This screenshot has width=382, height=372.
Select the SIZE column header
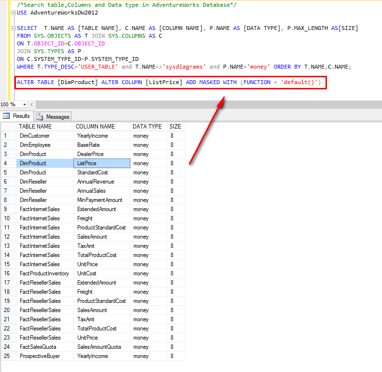(x=176, y=127)
